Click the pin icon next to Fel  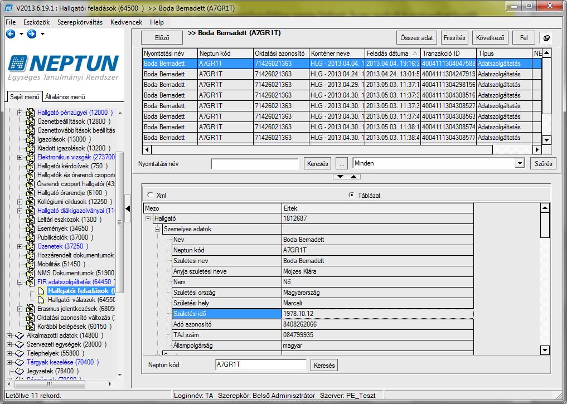547,37
